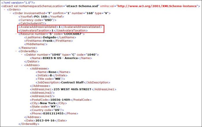
Task: Select the Date value 2013-04-16
Action: tap(45, 121)
